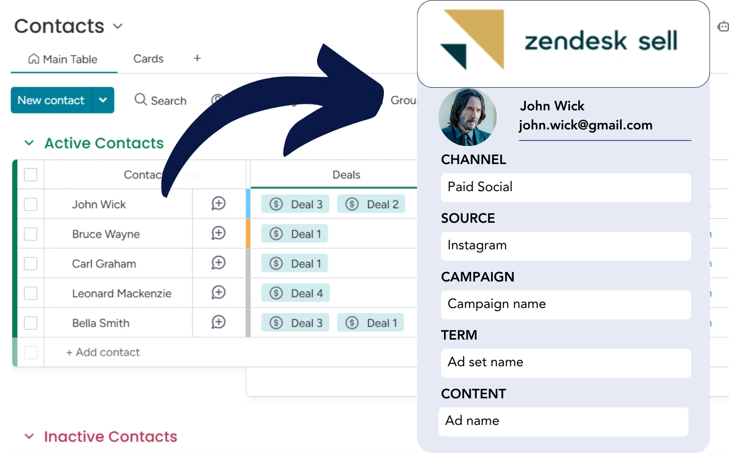Click the John Wick contact name
This screenshot has width=729, height=453.
click(99, 204)
